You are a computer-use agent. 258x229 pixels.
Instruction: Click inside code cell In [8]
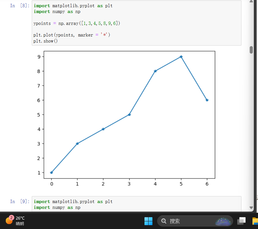(136, 23)
